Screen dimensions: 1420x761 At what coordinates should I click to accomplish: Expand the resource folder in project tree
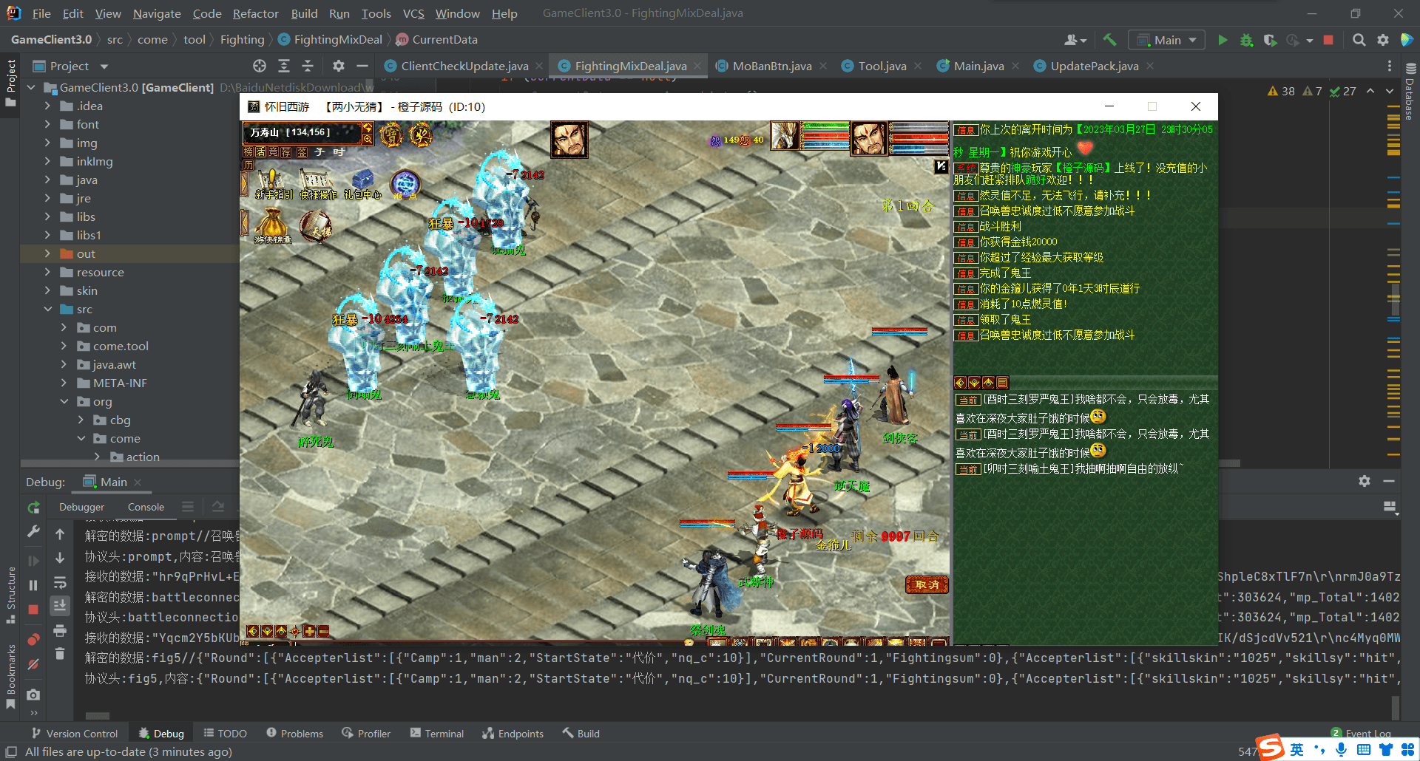point(48,273)
